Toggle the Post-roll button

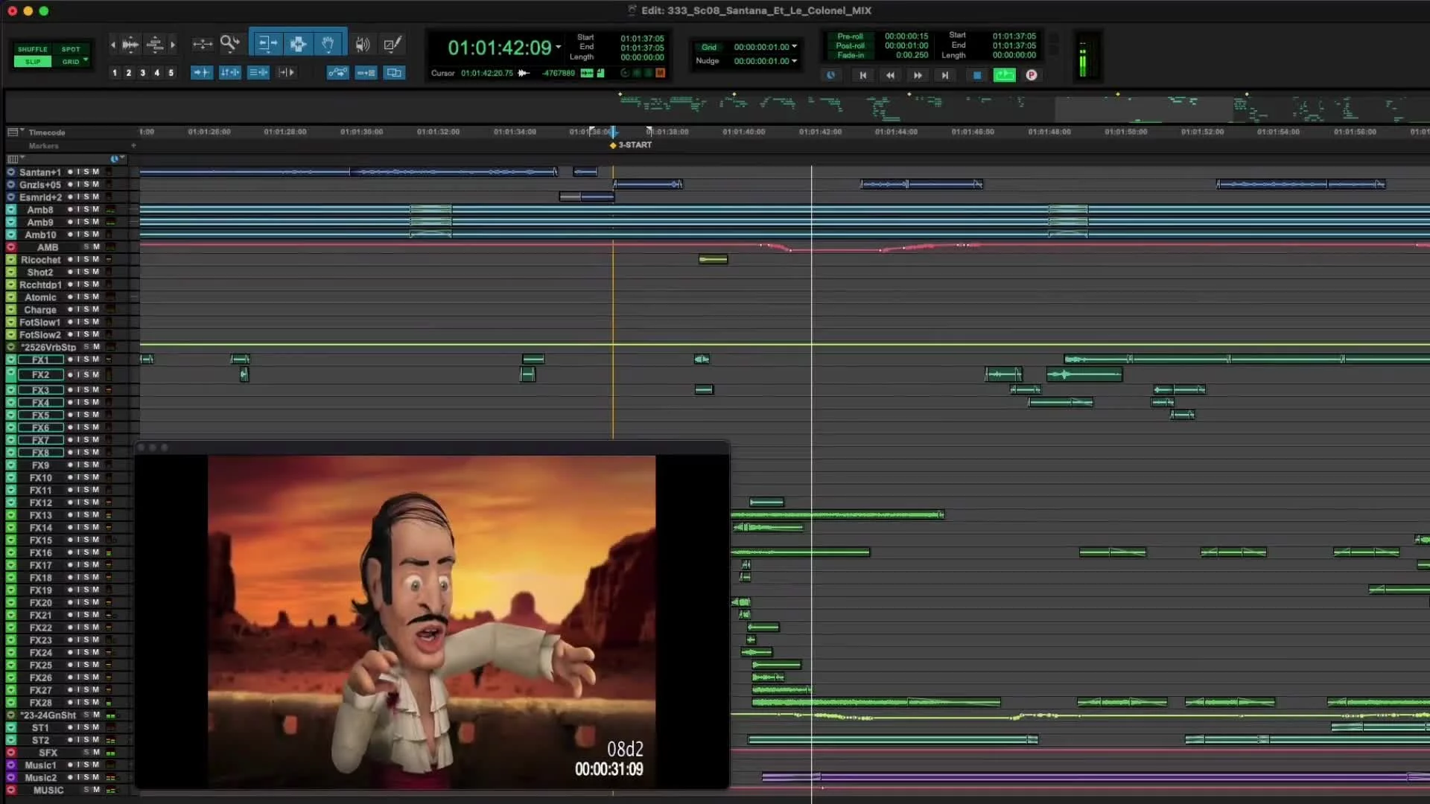point(850,45)
